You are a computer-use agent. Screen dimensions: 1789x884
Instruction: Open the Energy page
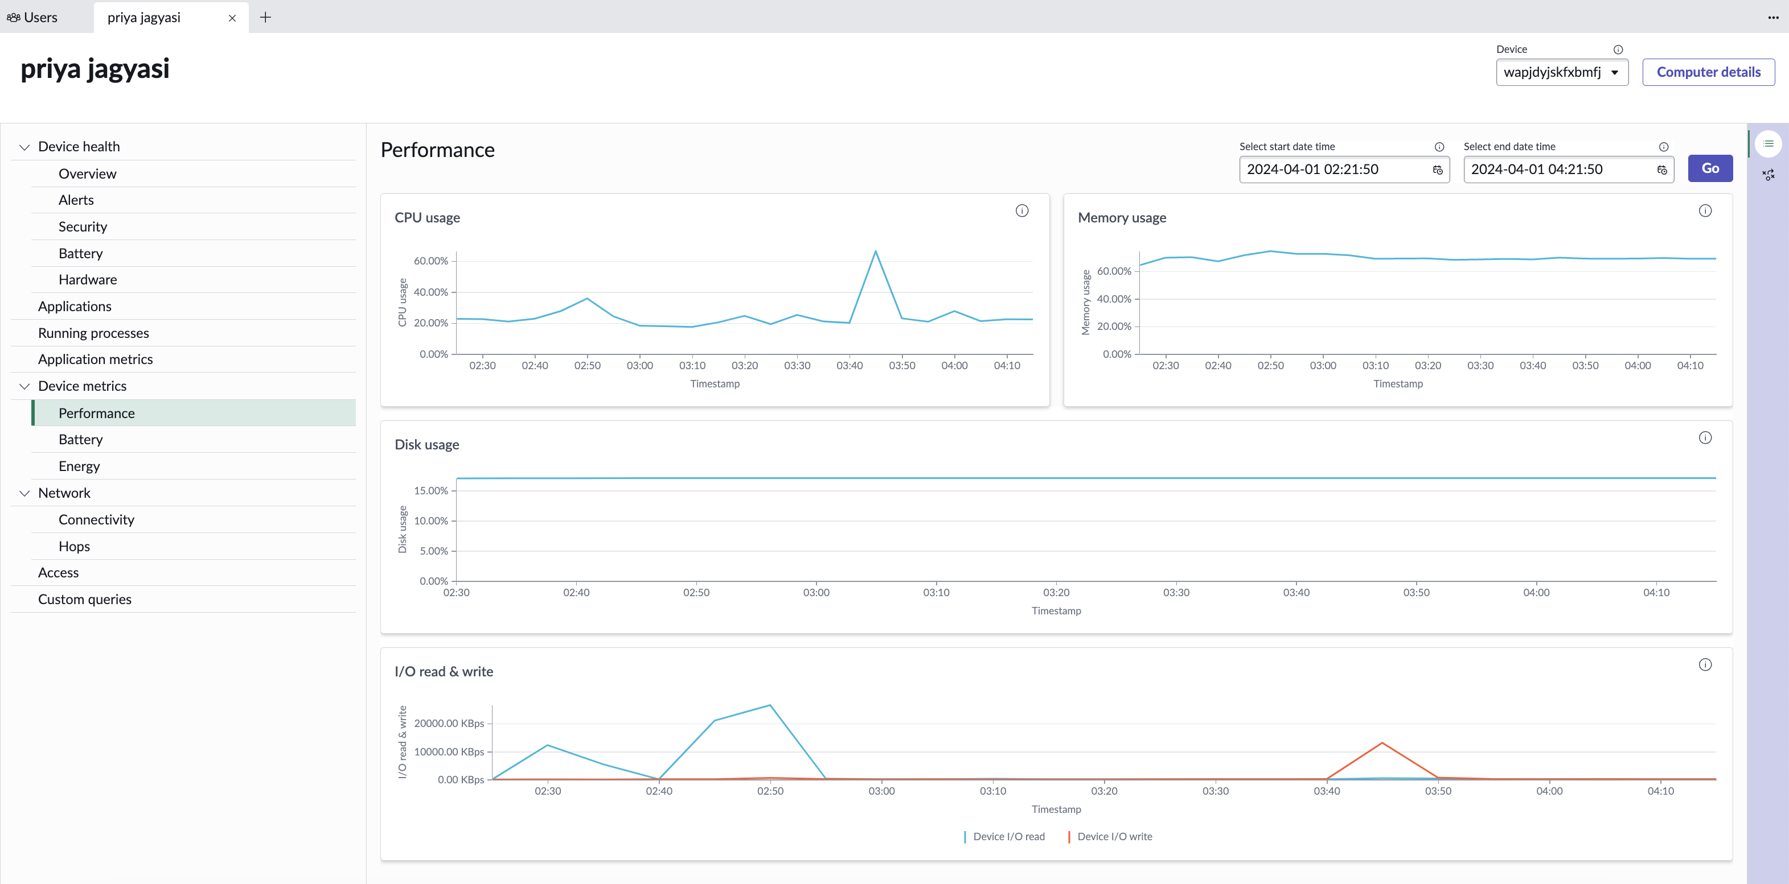point(193,466)
